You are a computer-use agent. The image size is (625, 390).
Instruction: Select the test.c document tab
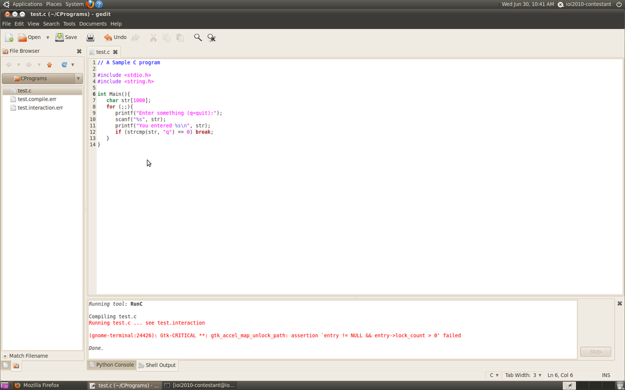(x=103, y=52)
